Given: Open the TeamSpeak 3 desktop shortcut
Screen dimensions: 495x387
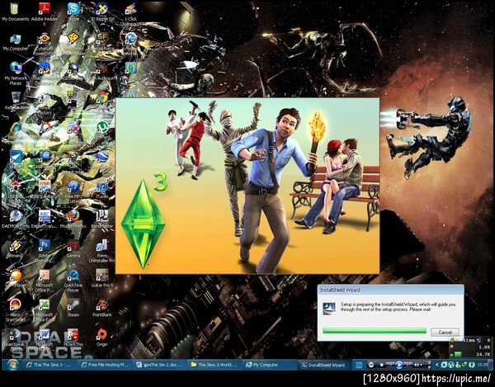Looking at the screenshot, I should point(15,337).
